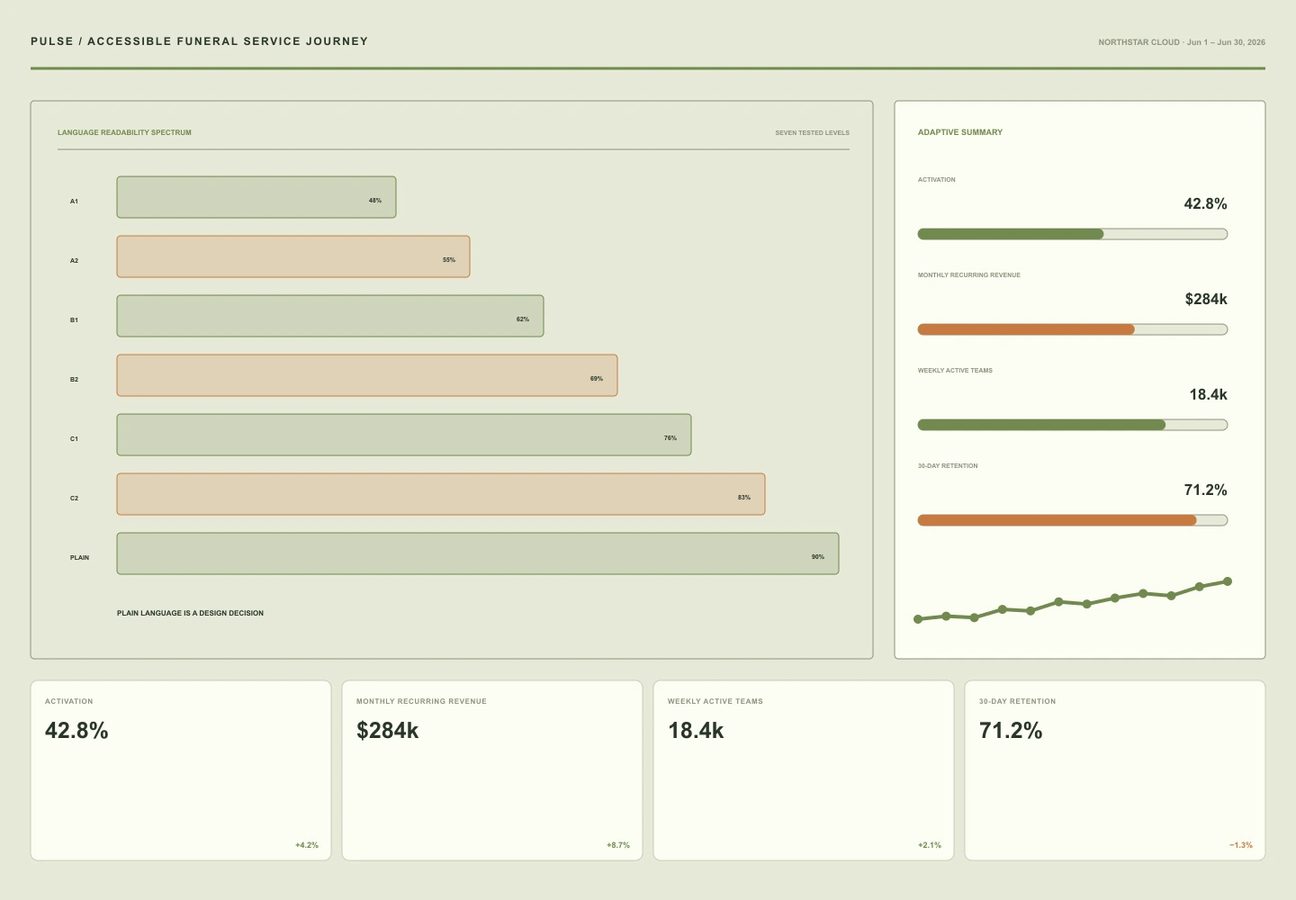
Task: Click the A1 row label
Action: click(74, 202)
